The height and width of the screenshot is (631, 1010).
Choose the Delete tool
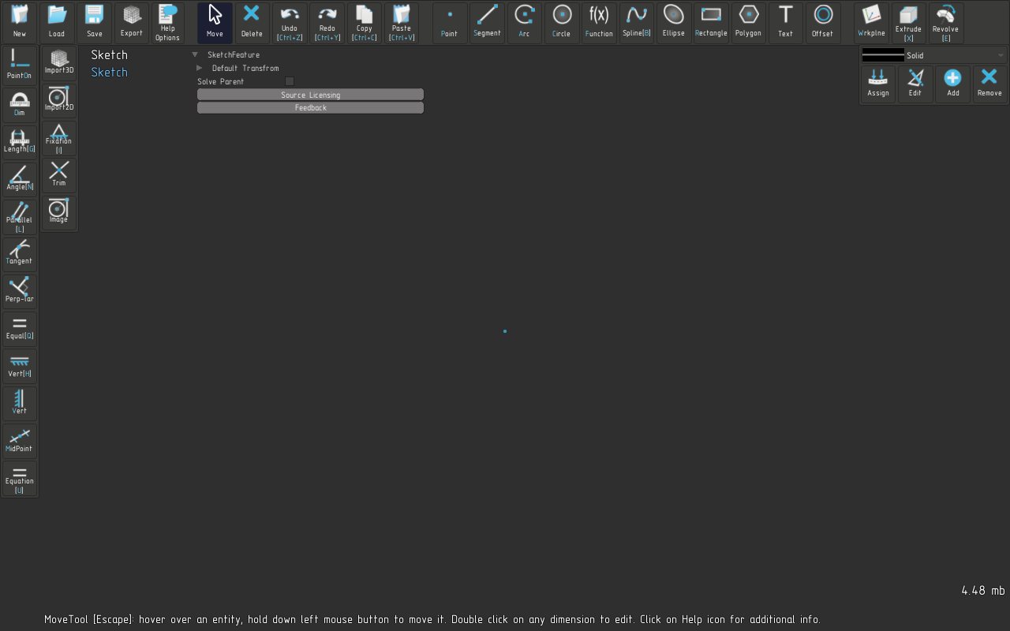252,22
